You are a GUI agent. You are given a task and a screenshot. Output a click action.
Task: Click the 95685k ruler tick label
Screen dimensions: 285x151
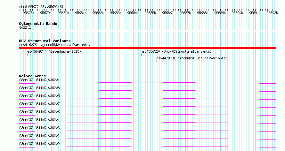(150, 13)
